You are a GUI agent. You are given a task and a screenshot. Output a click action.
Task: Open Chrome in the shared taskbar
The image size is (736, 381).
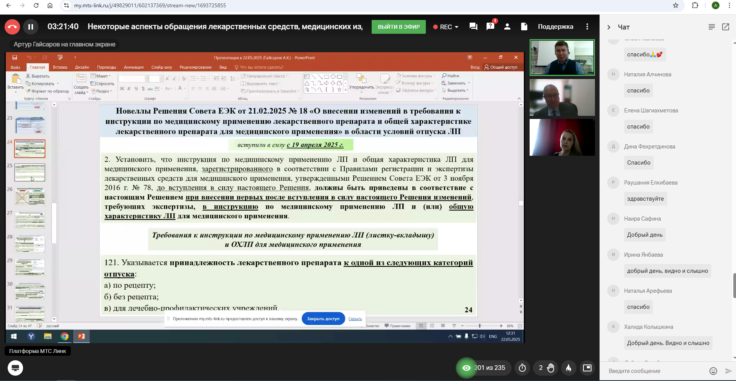(x=65, y=336)
